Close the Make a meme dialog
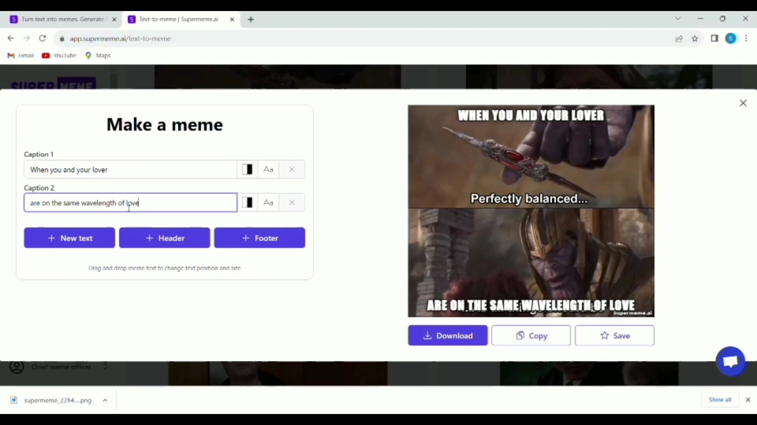757x425 pixels. pyautogui.click(x=743, y=103)
